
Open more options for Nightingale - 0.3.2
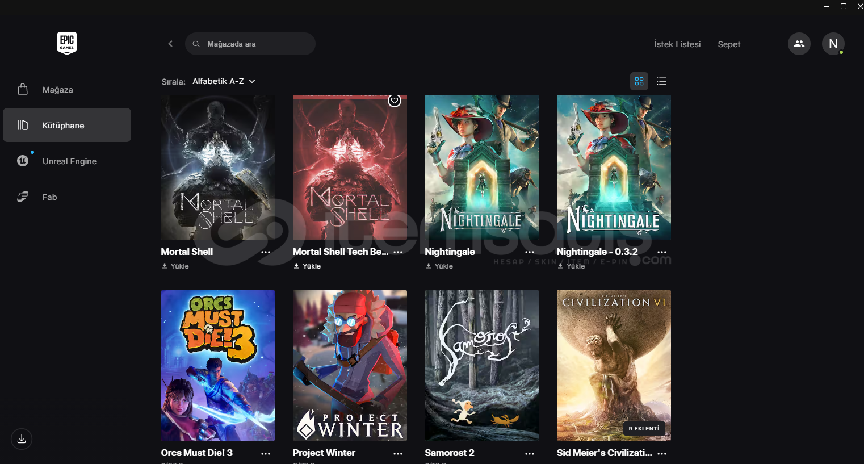662,252
